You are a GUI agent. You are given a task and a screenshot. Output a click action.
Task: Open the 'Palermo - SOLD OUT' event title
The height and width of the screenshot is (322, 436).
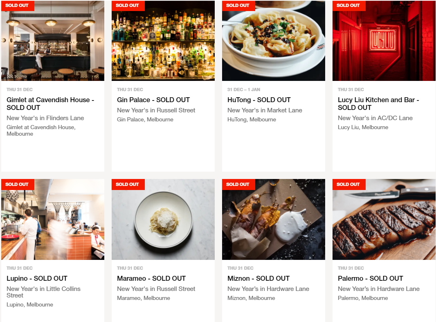pyautogui.click(x=371, y=278)
